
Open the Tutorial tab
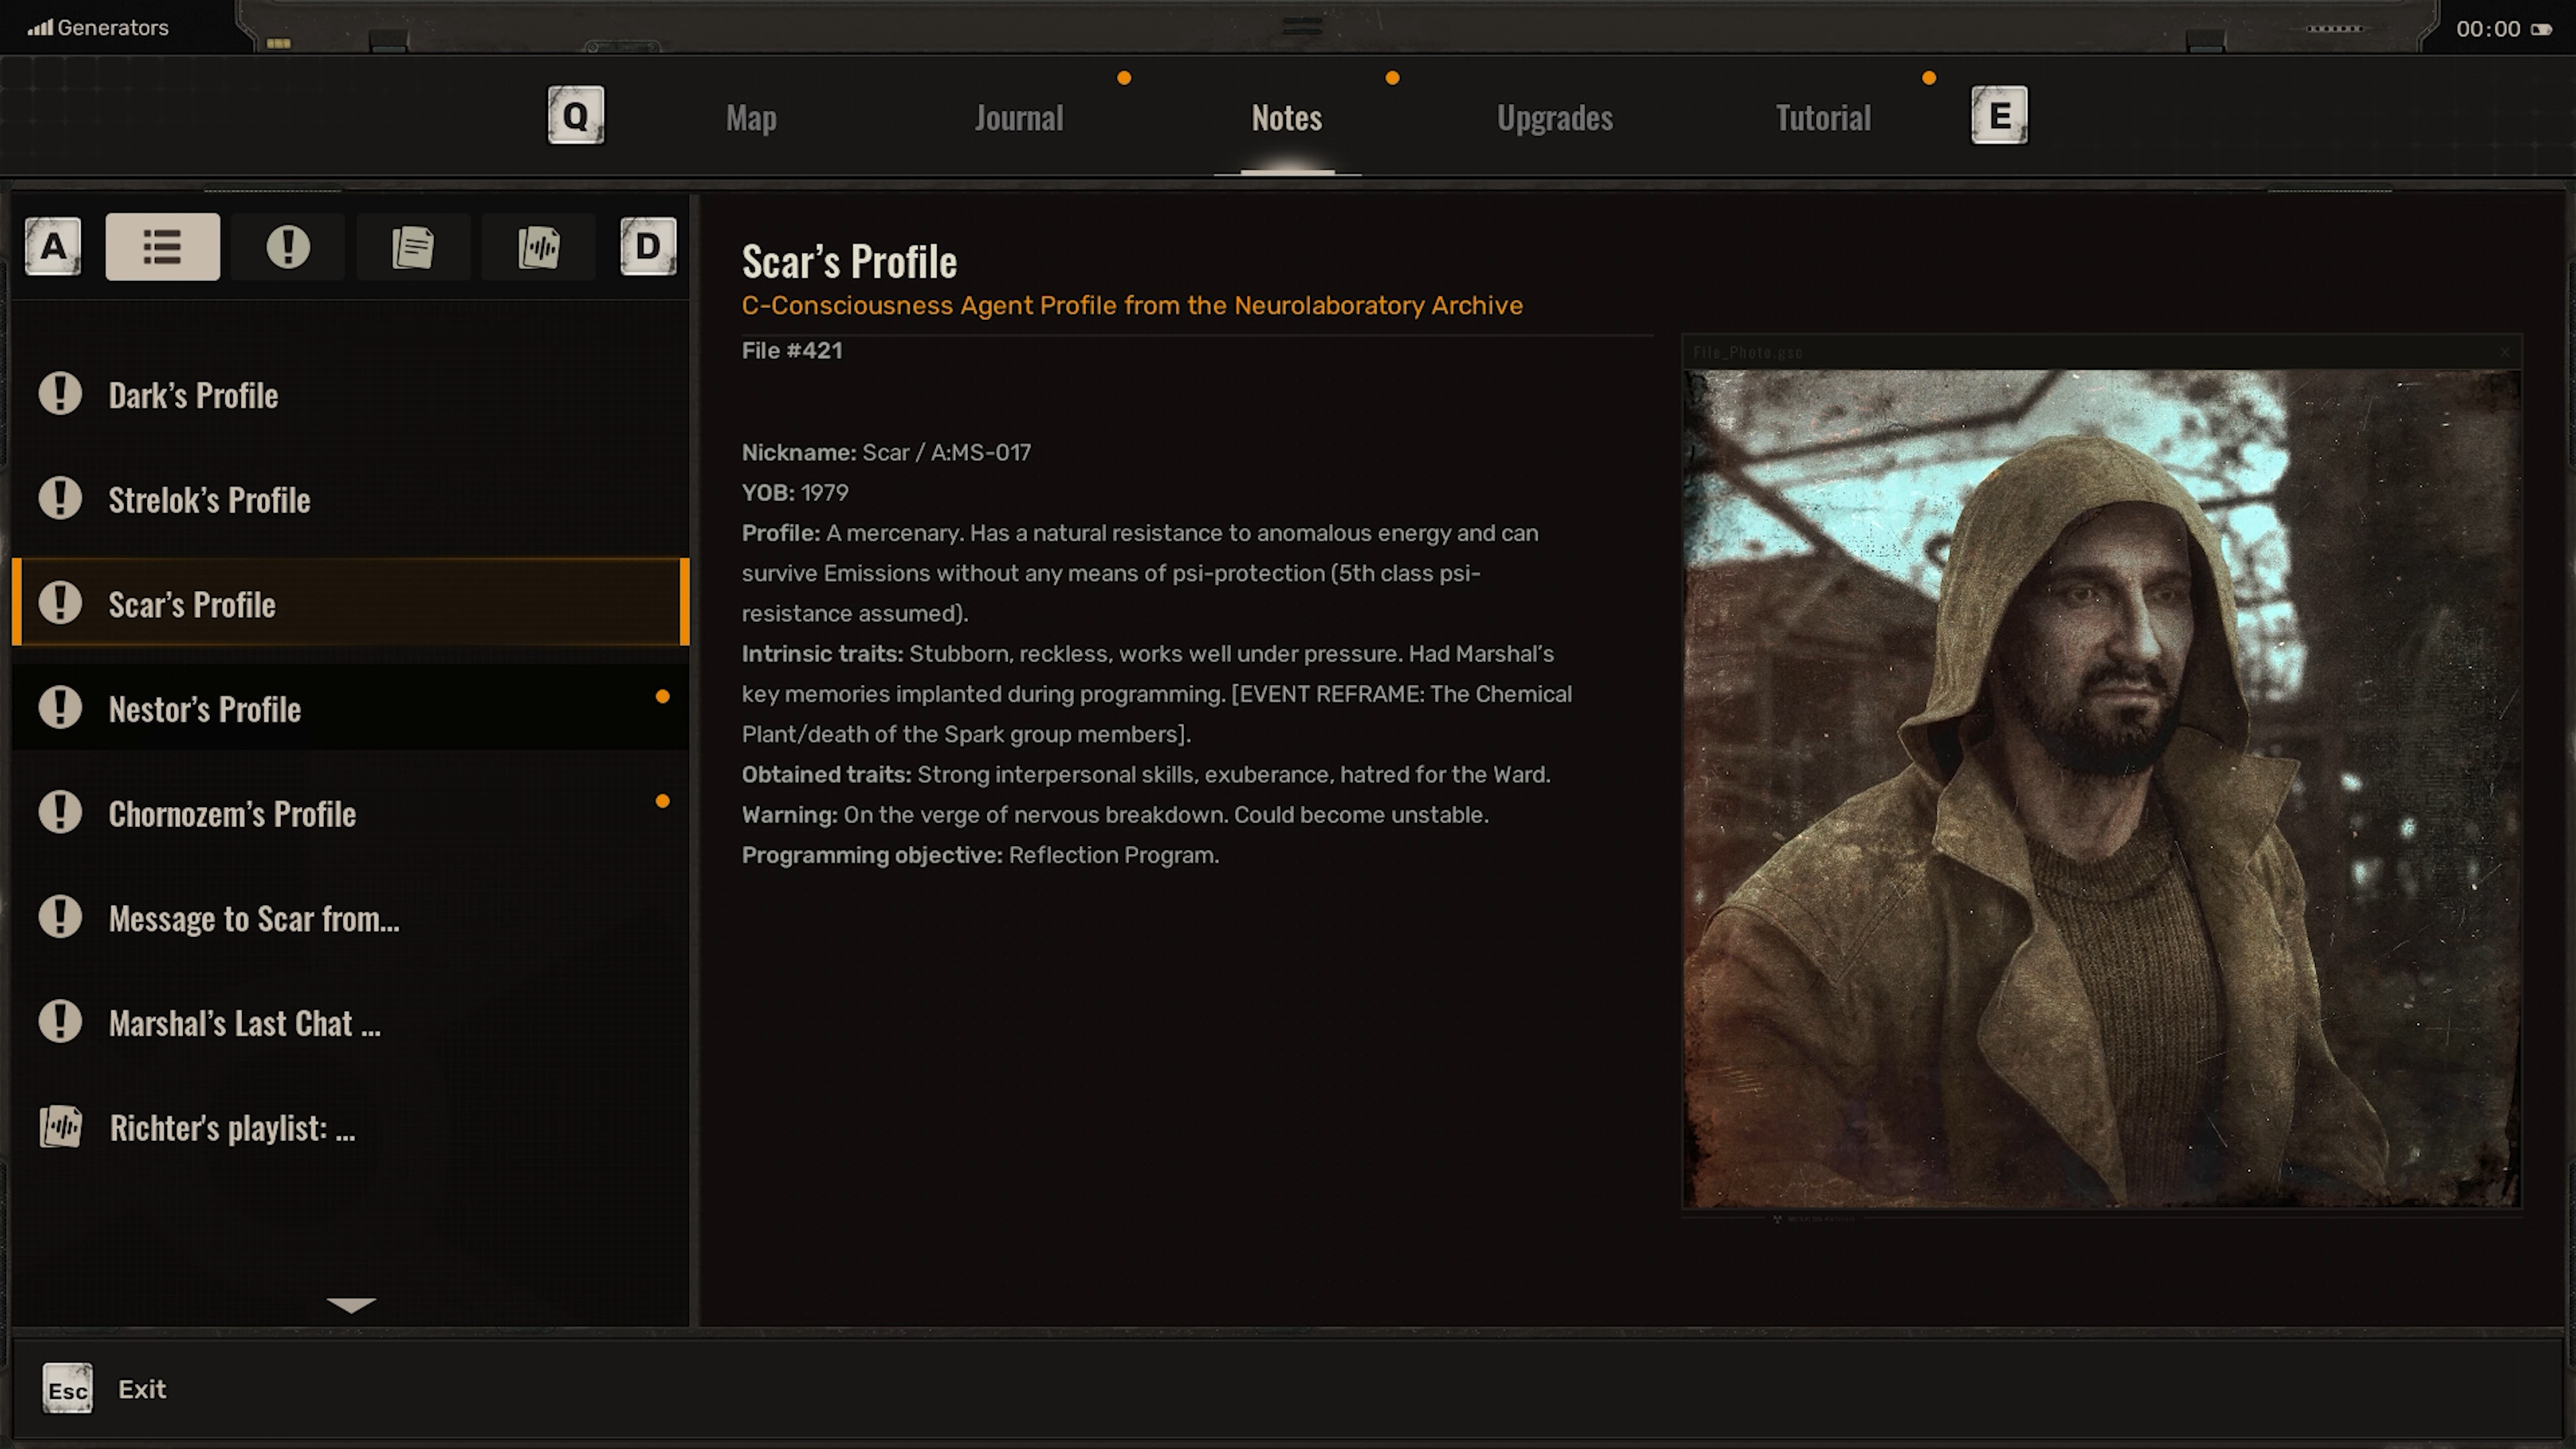tap(1822, 118)
